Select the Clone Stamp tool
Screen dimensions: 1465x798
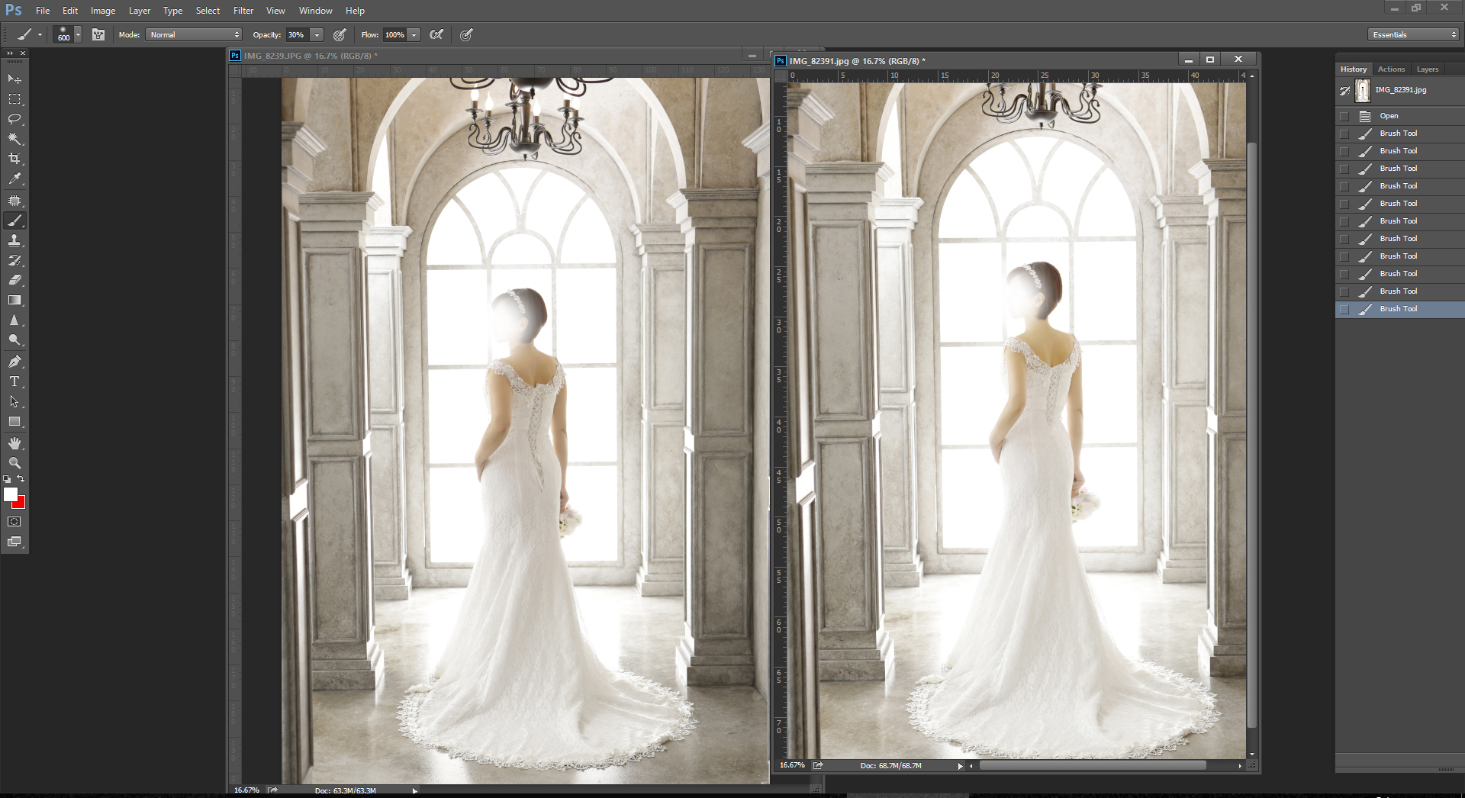(14, 240)
